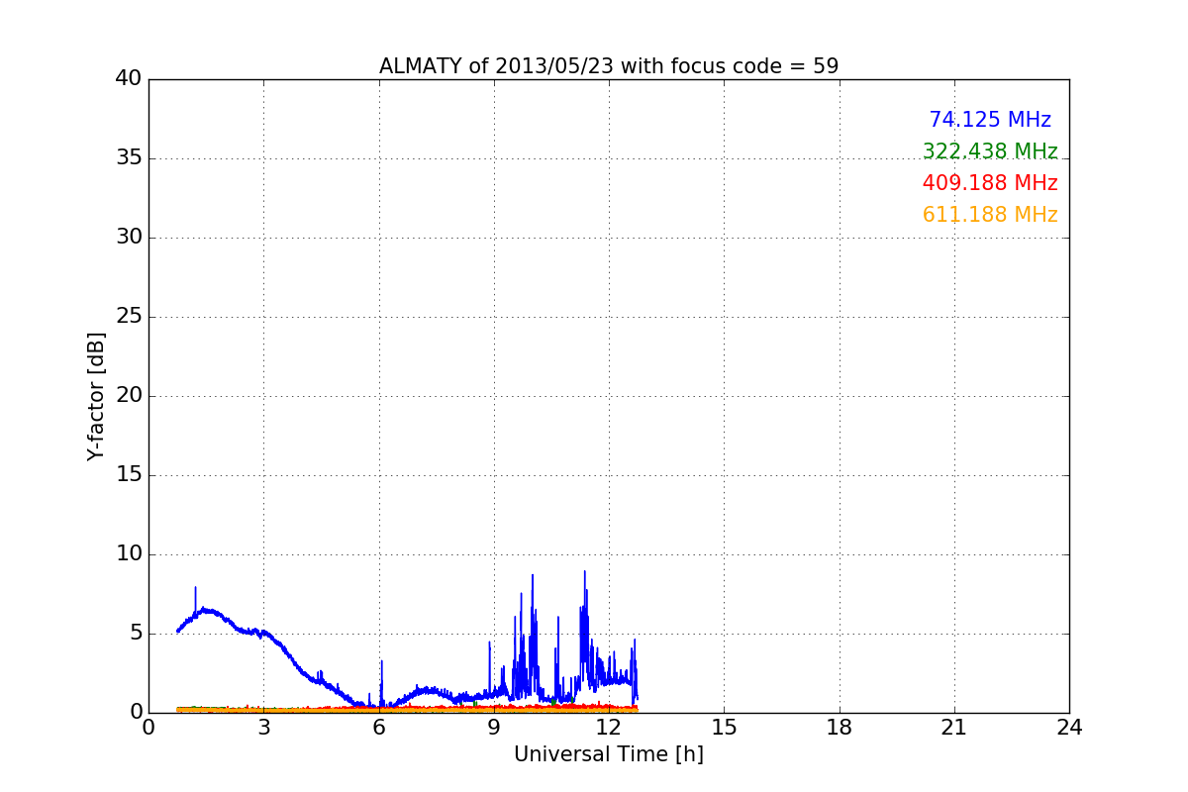Select the 611.188 MHz legend label

[x=990, y=215]
